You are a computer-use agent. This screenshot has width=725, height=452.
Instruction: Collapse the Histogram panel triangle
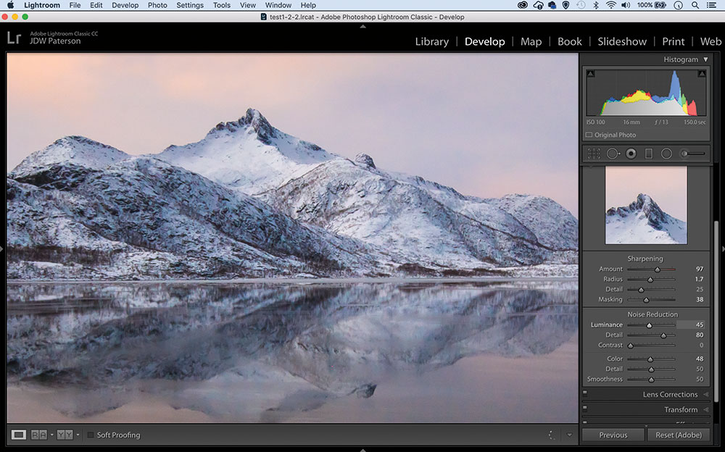coord(705,59)
